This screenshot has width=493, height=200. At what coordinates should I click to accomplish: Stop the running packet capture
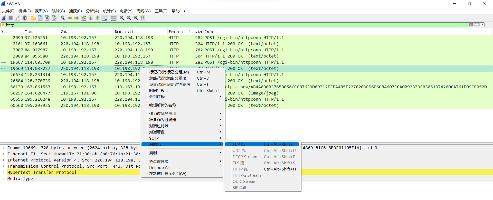click(11, 18)
